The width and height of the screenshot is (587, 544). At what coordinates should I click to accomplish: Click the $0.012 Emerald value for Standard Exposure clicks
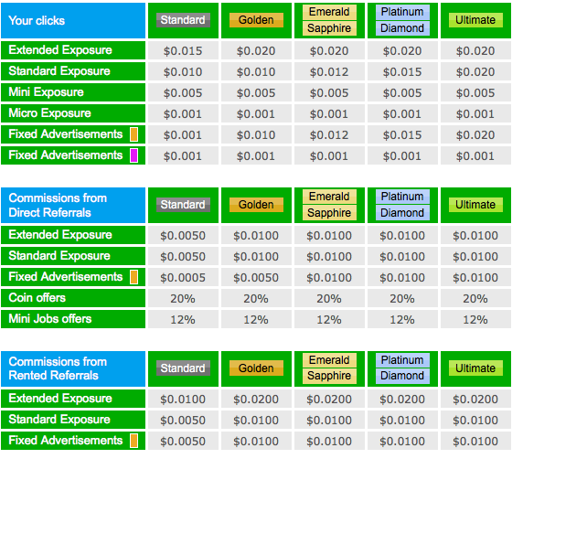click(x=329, y=72)
